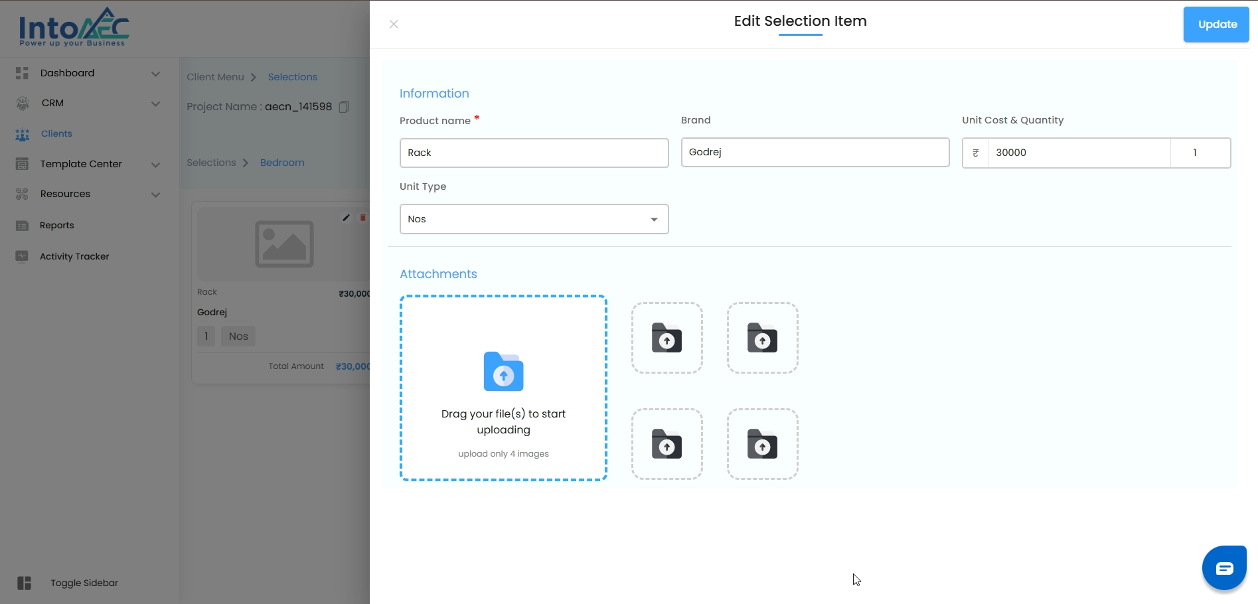1258x604 pixels.
Task: Click the Attachments section heading
Action: [438, 274]
